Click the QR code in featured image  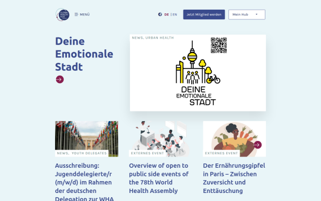tap(219, 46)
